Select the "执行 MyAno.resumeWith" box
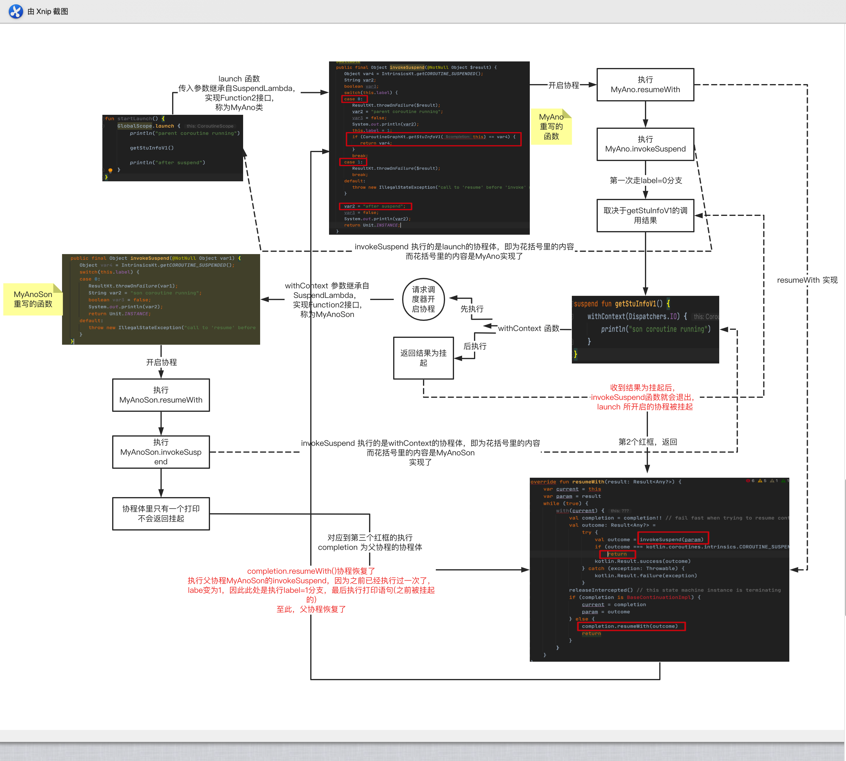Viewport: 846px width, 761px height. pos(645,84)
